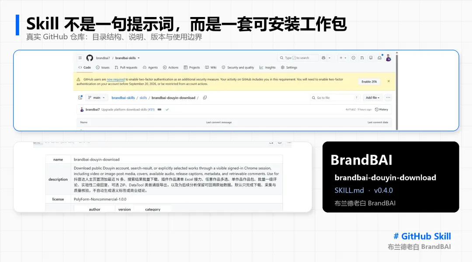Click the GitHub page vertical scrollbar
The image size is (472, 262).
pos(397,91)
